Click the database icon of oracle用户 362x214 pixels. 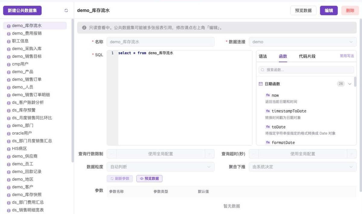point(9,133)
